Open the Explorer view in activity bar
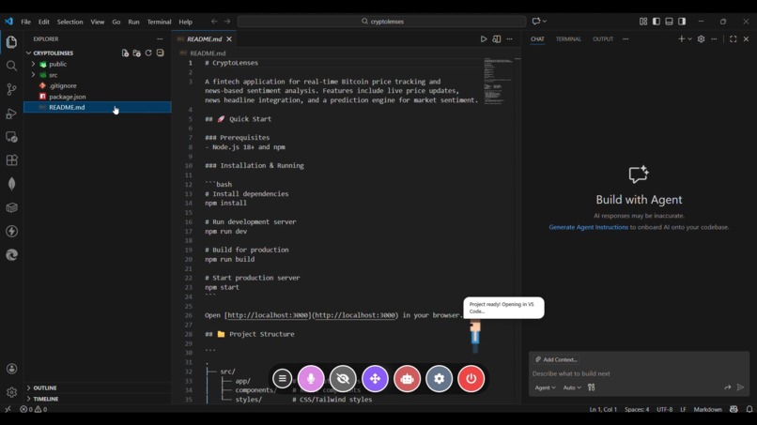The width and height of the screenshot is (757, 425). pos(11,42)
